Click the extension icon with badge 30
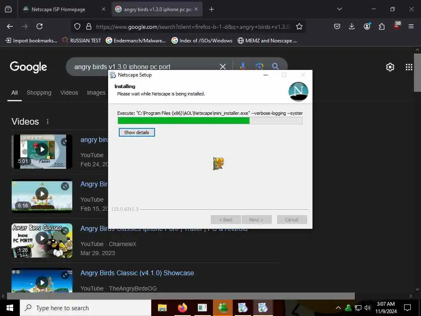Image resolution: width=421 pixels, height=316 pixels. [x=397, y=26]
